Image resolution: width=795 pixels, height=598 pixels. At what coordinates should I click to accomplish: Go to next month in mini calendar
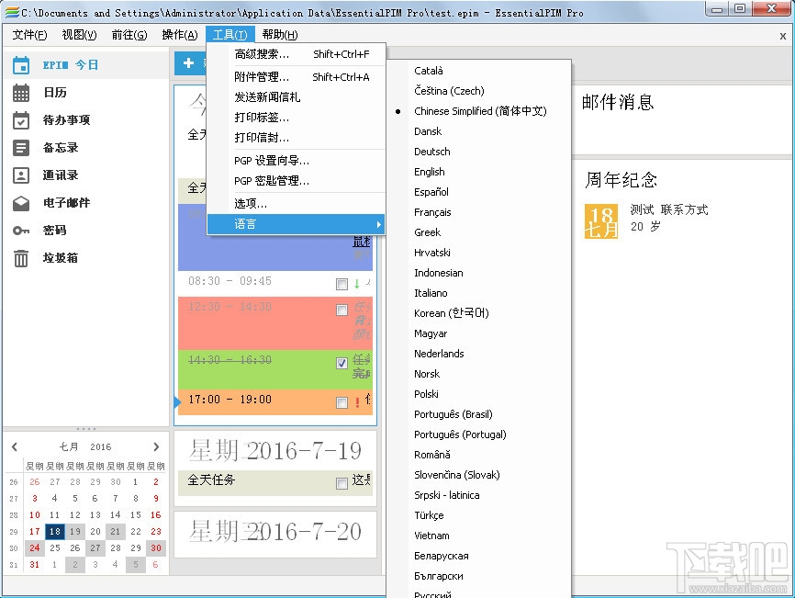click(154, 446)
